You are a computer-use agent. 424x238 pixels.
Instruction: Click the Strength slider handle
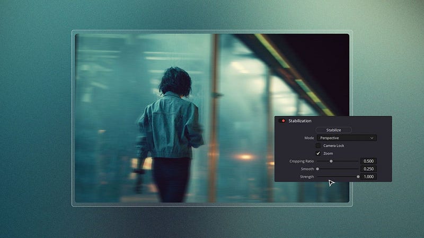point(358,177)
